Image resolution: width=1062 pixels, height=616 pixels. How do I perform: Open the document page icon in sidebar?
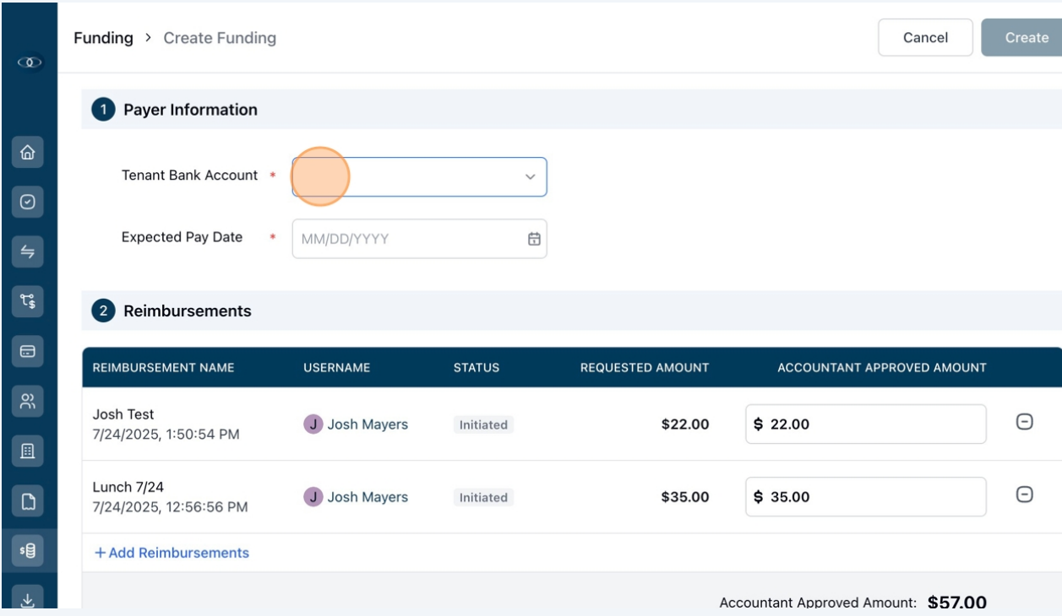[x=28, y=502]
